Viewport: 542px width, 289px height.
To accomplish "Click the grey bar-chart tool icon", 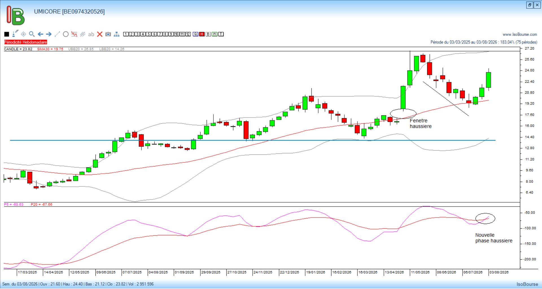I will pyautogui.click(x=83, y=34).
